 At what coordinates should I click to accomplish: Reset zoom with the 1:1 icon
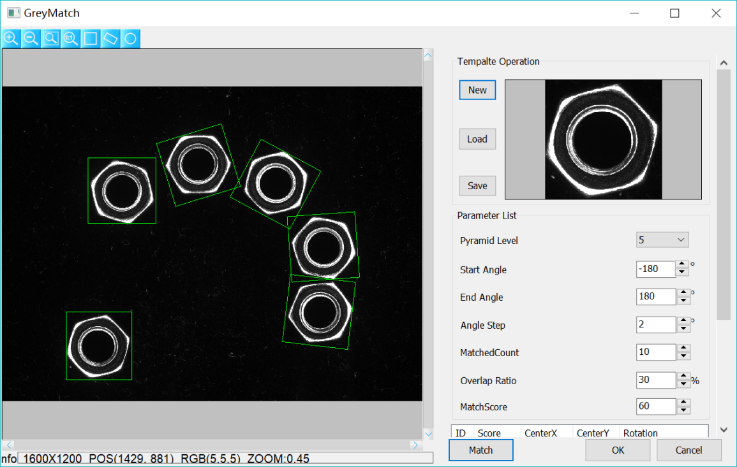click(x=70, y=39)
